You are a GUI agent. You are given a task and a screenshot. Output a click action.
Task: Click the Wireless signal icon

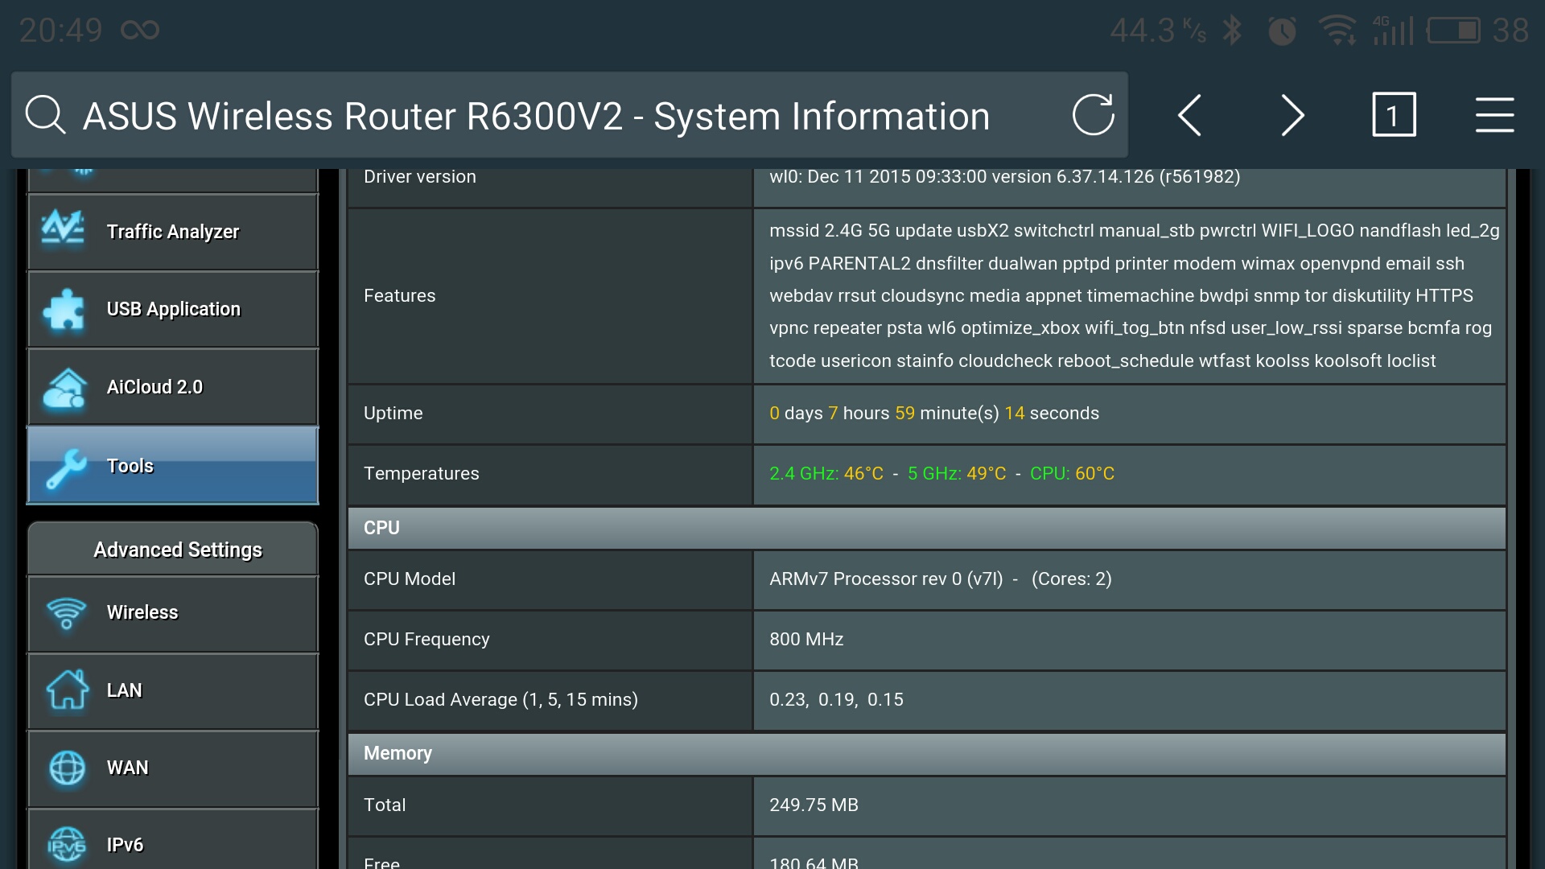[66, 613]
